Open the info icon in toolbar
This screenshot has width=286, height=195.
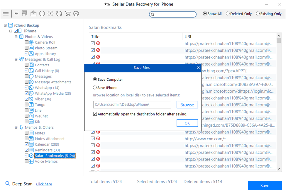[42, 14]
